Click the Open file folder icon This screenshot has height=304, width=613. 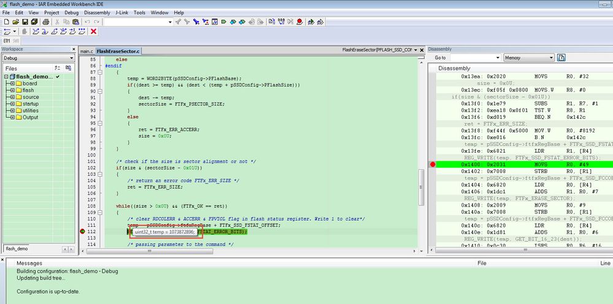click(16, 22)
